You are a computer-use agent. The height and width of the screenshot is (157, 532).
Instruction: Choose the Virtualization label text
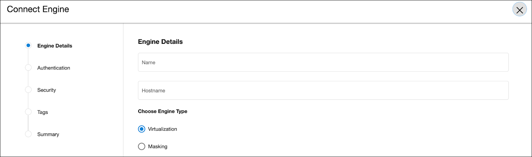[162, 129]
